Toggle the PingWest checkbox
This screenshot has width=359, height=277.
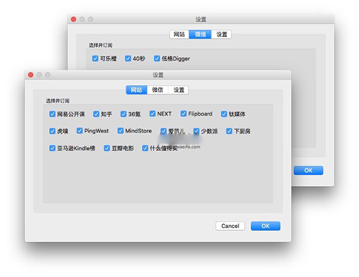80,130
